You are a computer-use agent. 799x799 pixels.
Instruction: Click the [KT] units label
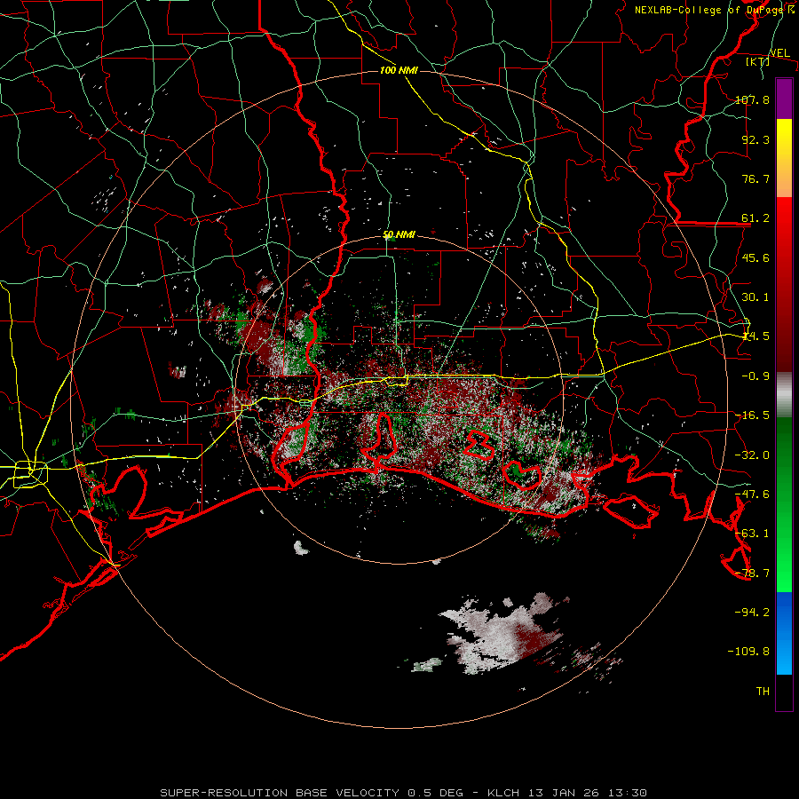coord(757,61)
